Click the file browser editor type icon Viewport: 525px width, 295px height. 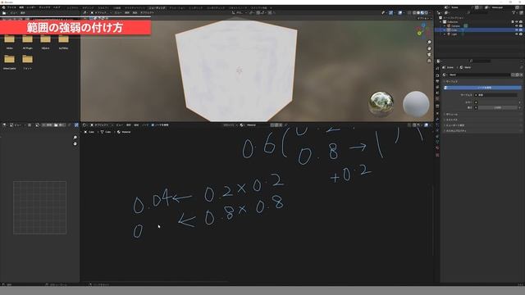click(x=4, y=13)
